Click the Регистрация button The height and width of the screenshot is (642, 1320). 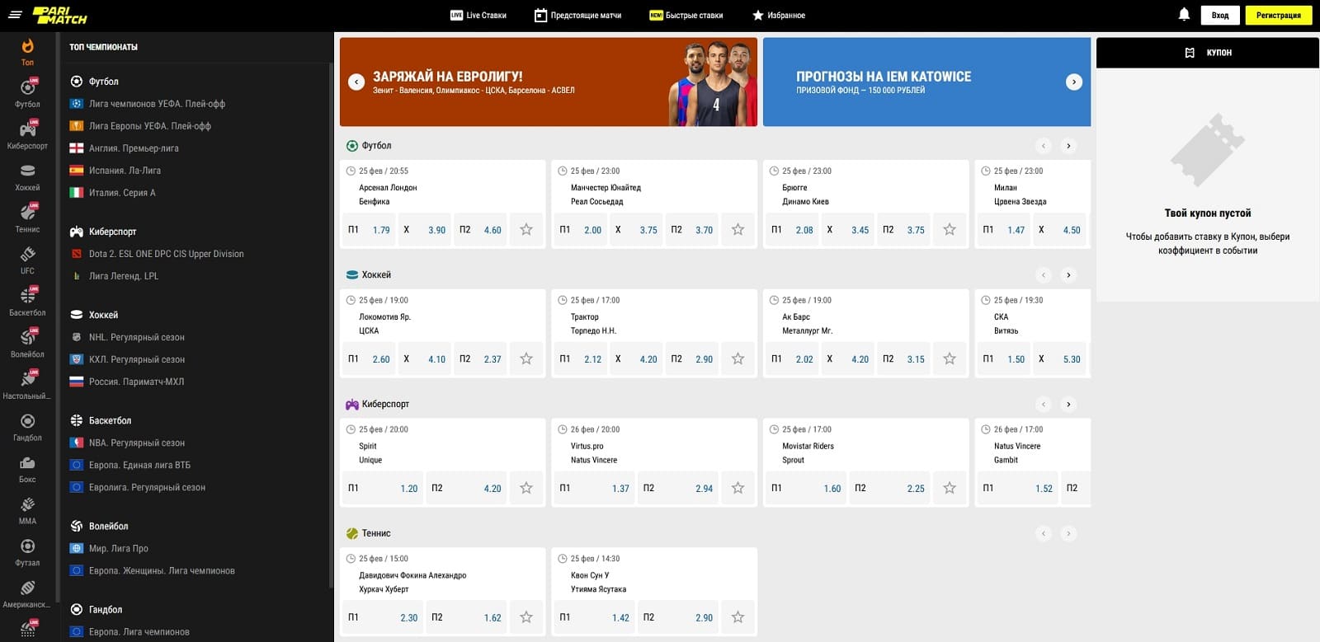[1278, 15]
